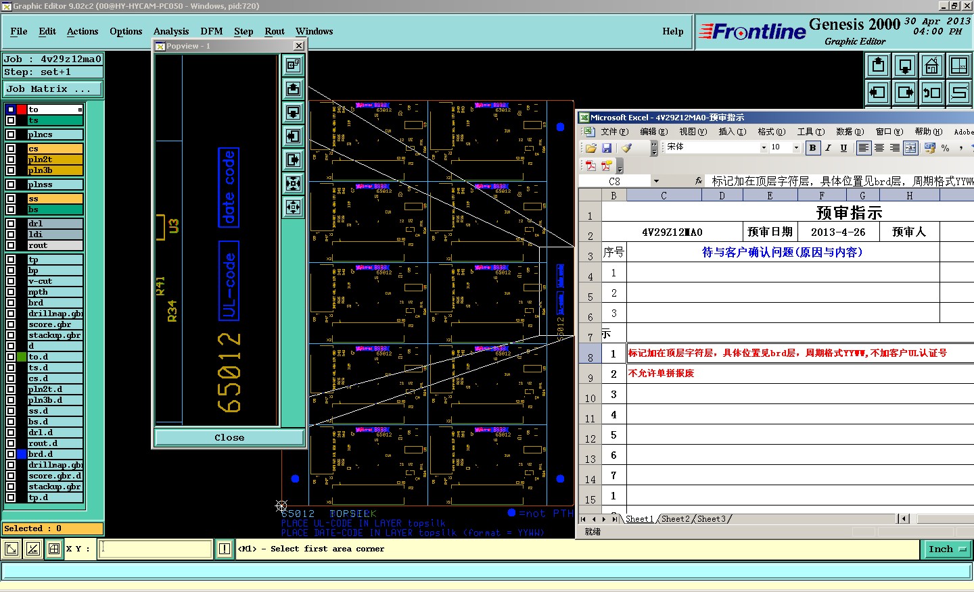This screenshot has height=592, width=974.
Task: Click the Popview pan up icon
Action: [x=294, y=89]
